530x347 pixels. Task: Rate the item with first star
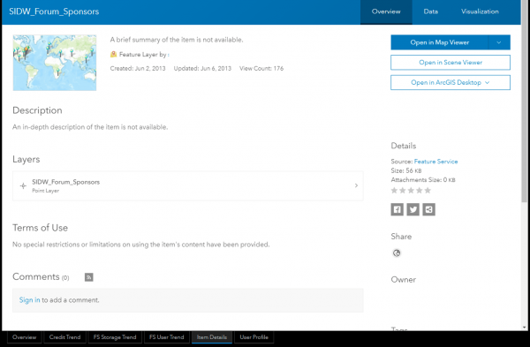394,191
